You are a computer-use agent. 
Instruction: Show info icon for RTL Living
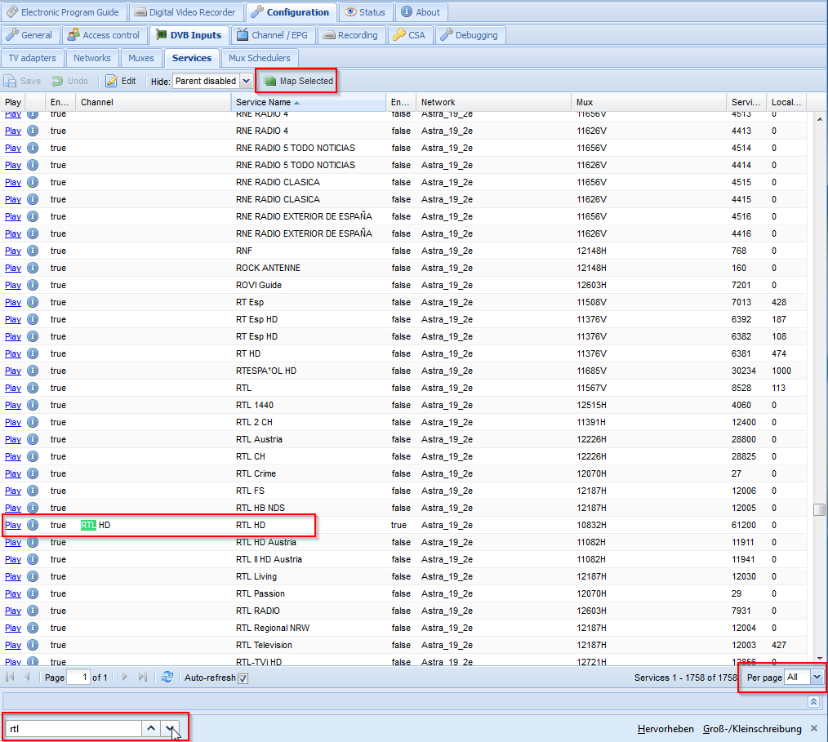point(33,576)
